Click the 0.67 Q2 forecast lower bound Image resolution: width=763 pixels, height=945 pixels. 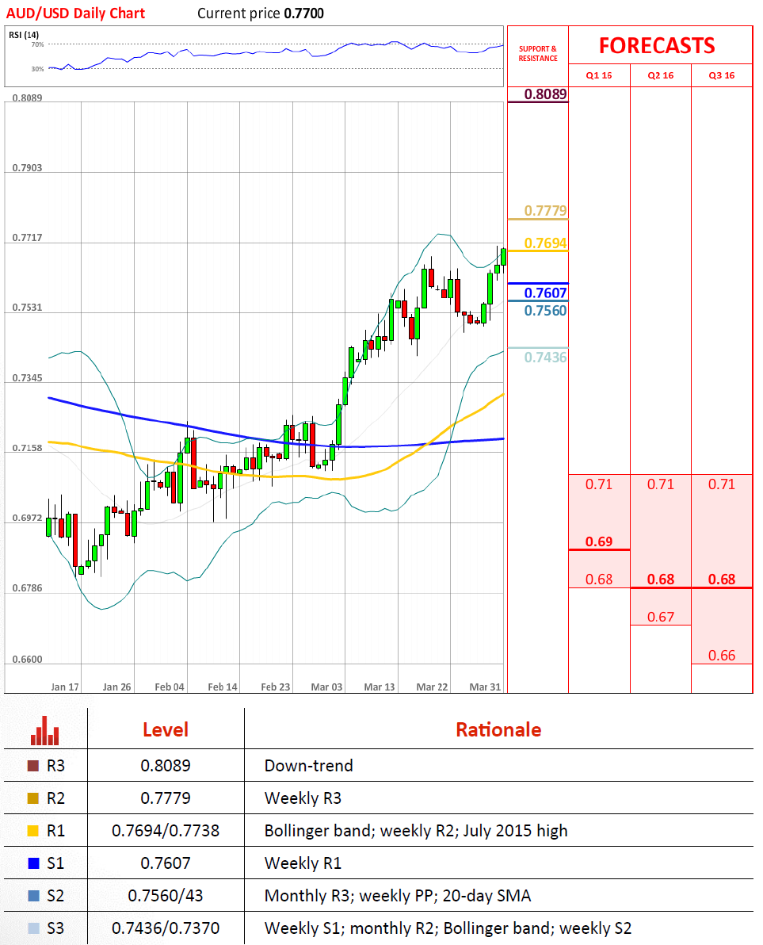661,617
